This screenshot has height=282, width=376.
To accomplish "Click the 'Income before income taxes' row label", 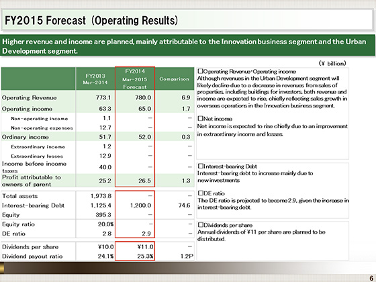I will (34, 167).
